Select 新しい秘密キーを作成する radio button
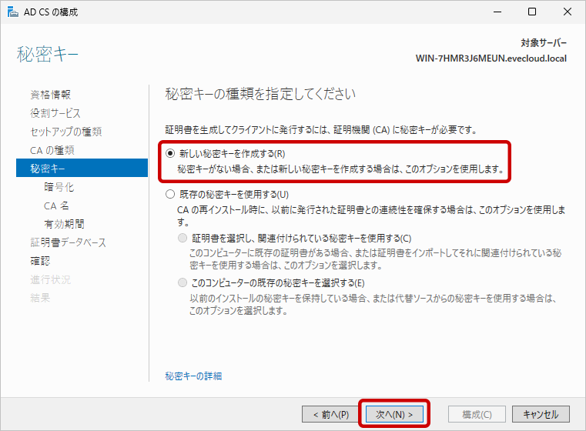 [x=170, y=153]
